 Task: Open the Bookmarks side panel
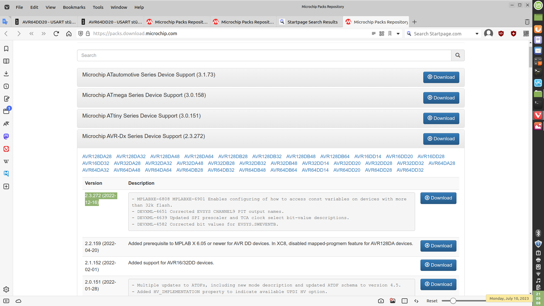tap(6, 49)
